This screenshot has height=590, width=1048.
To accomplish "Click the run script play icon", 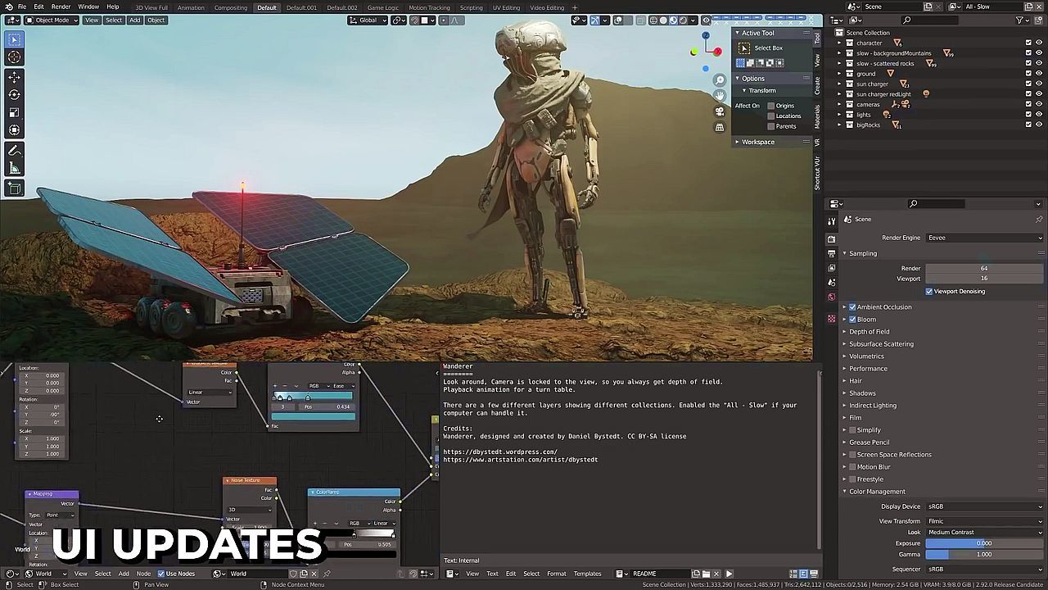I will point(729,574).
